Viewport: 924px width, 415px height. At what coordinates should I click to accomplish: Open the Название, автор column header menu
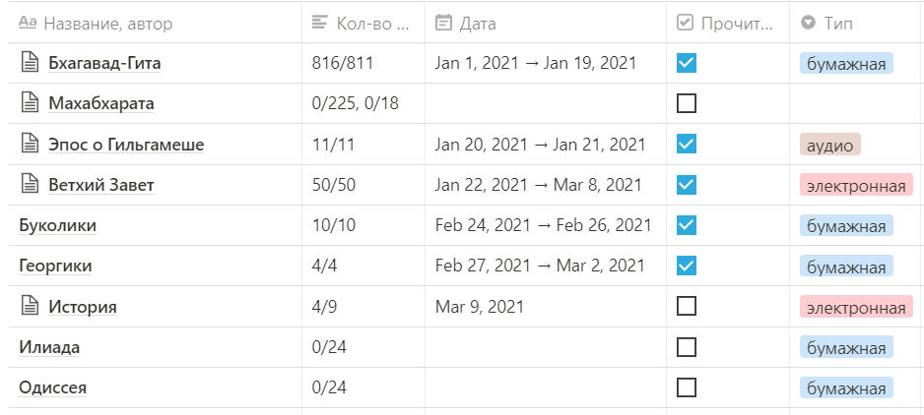(156, 23)
